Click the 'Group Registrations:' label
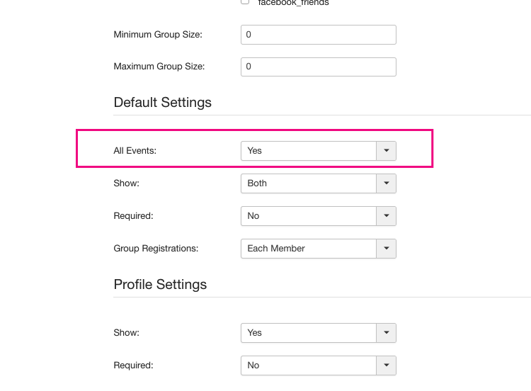Viewport: 531px width, 391px height. [x=156, y=249]
